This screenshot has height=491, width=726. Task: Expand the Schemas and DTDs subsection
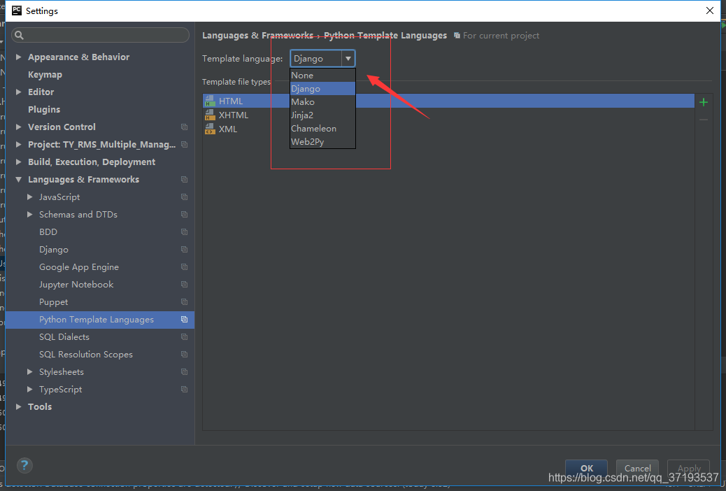click(x=29, y=215)
